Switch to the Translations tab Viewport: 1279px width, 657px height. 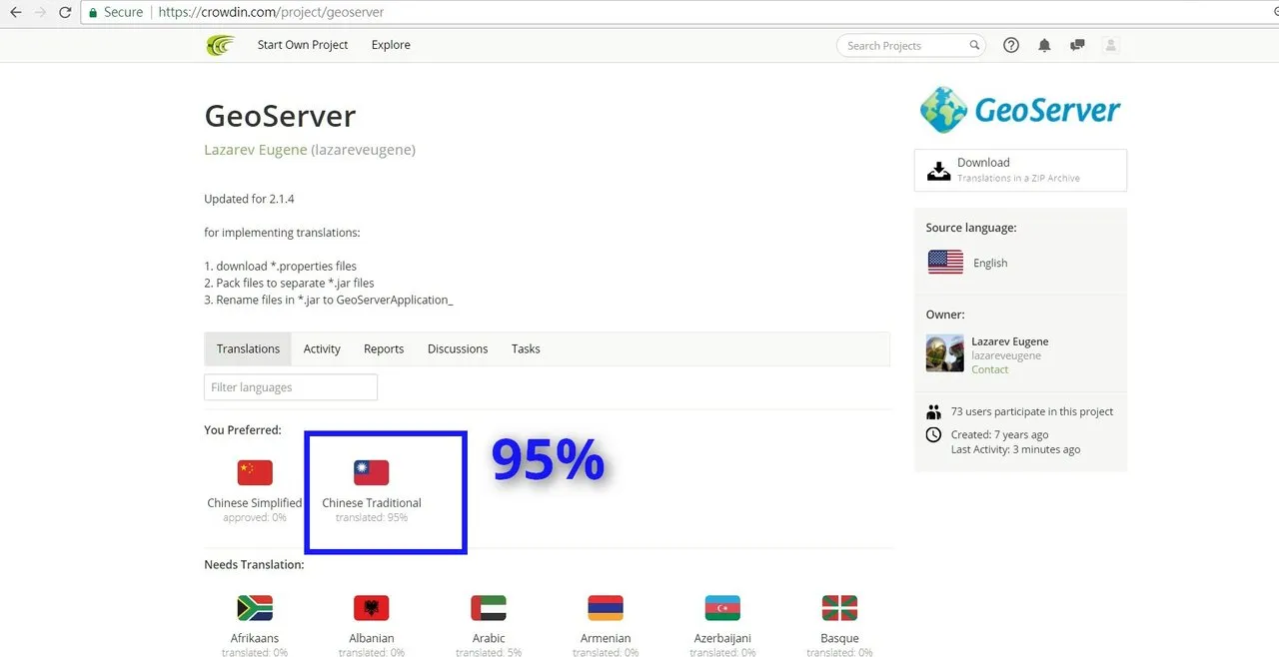point(248,348)
